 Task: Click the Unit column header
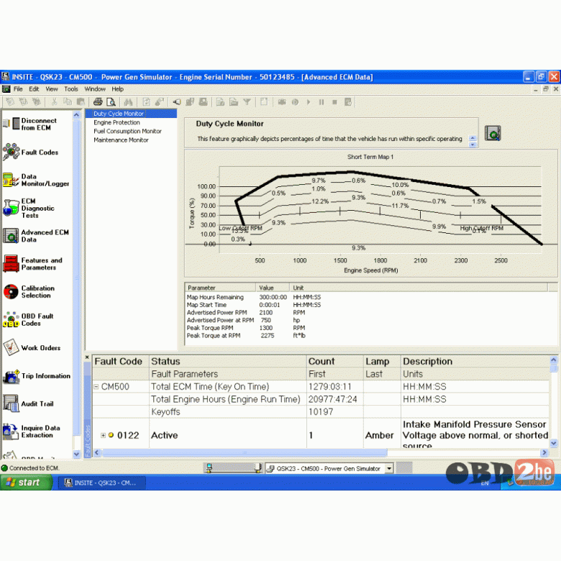(x=419, y=288)
